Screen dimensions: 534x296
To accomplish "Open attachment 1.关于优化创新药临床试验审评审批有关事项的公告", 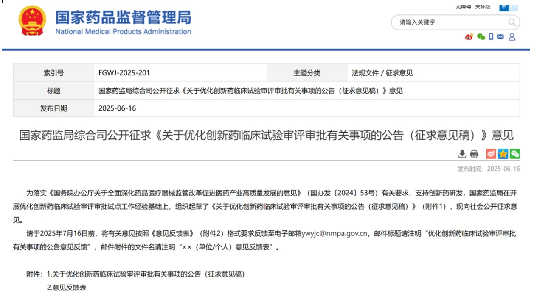I will point(146,274).
